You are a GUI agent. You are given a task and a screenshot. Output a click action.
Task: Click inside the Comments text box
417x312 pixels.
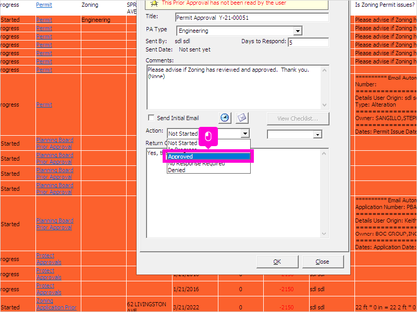[234, 87]
